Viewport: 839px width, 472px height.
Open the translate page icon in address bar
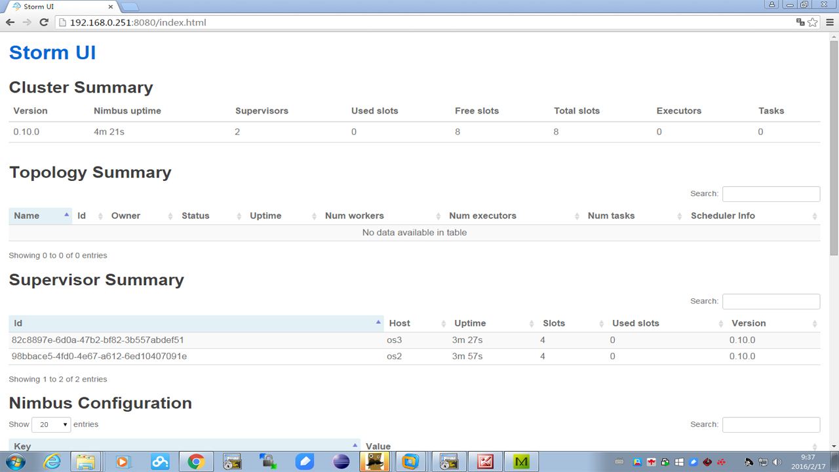pyautogui.click(x=800, y=22)
